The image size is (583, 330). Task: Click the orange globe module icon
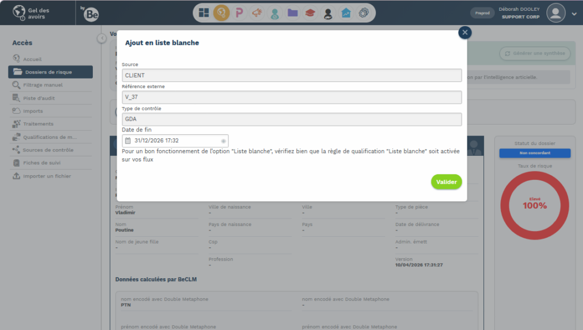click(x=221, y=13)
